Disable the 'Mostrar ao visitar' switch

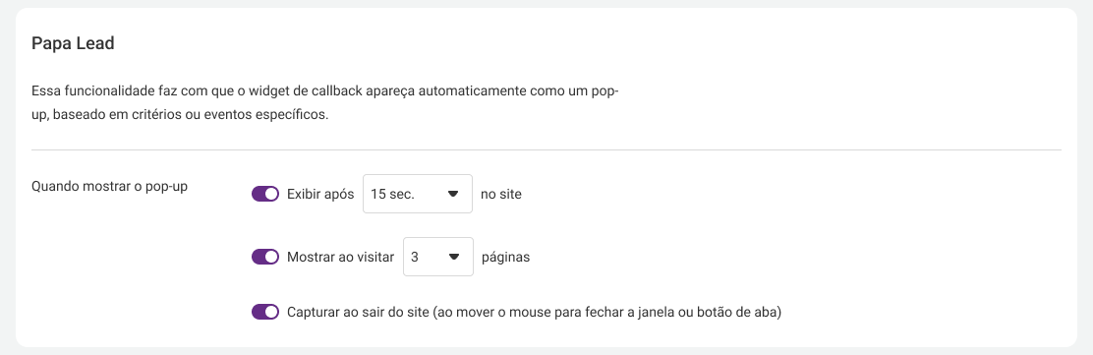click(x=264, y=257)
